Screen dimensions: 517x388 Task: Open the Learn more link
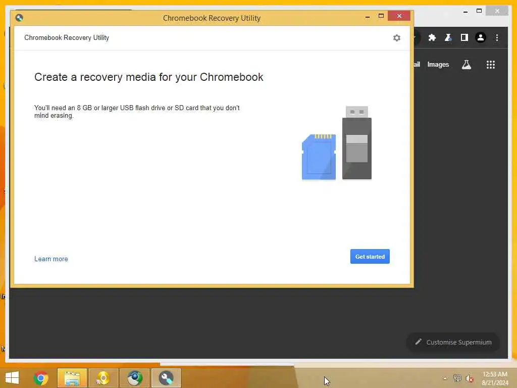click(x=51, y=259)
